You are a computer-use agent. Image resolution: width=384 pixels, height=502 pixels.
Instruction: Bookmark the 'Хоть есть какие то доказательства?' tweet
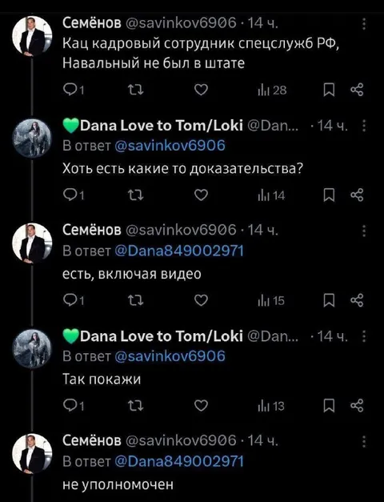tap(329, 195)
